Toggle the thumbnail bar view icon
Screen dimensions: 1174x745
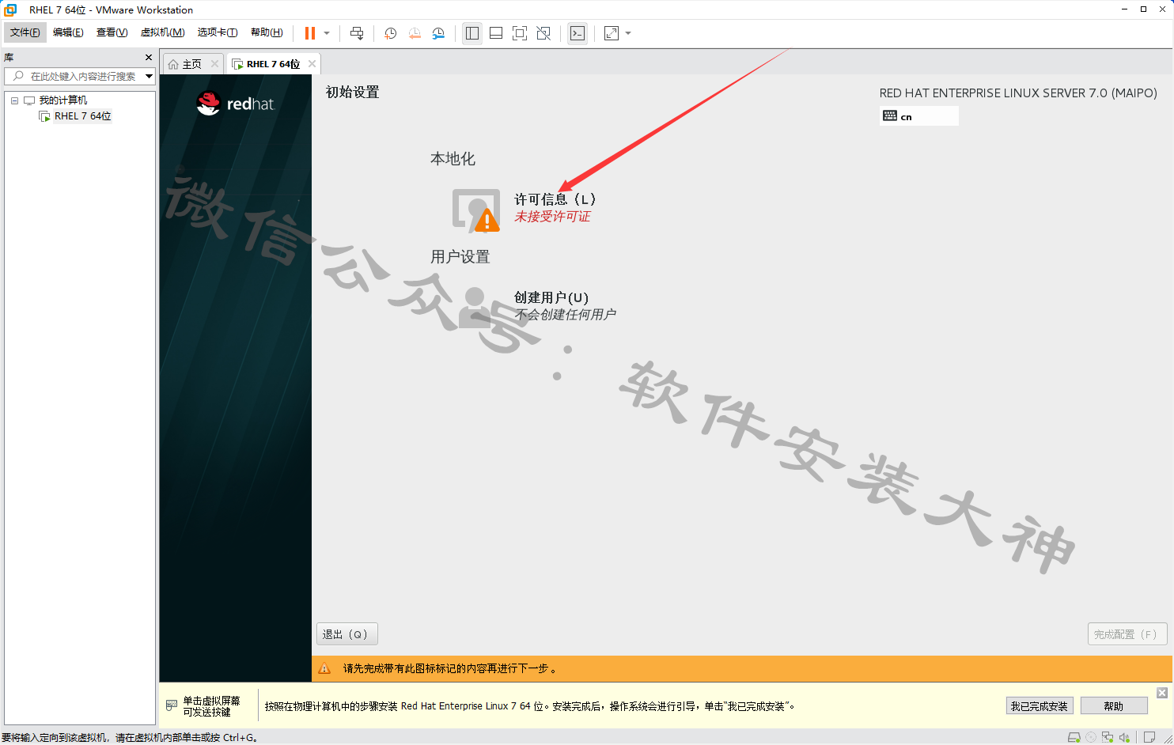496,33
